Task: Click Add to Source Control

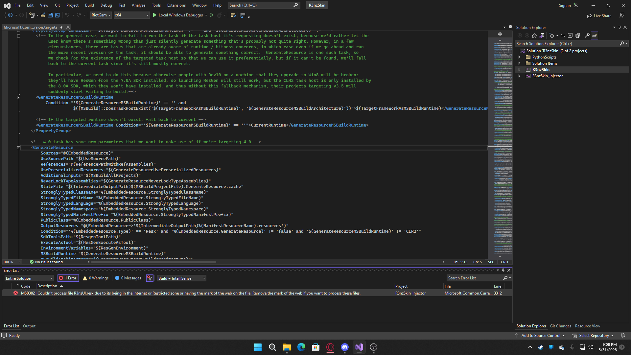Action: 540,335
